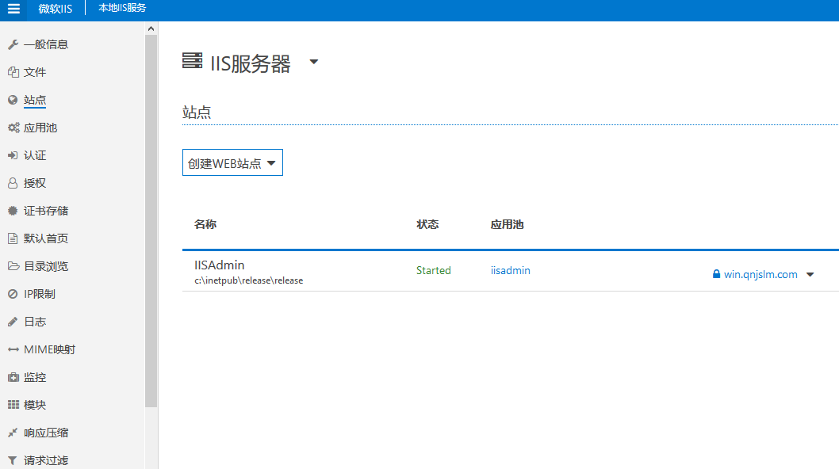
Task: Click the document icon beside 默认首页
Action: pyautogui.click(x=13, y=238)
